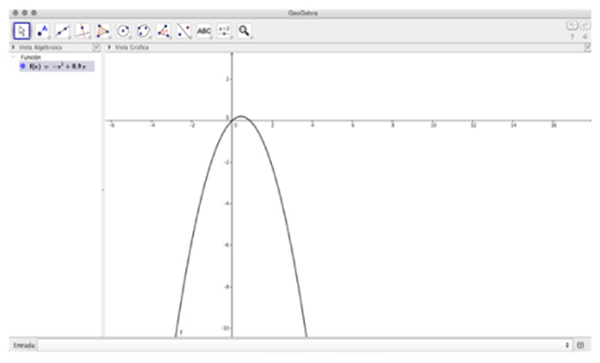Click the f label on the parabola
Image resolution: width=600 pixels, height=363 pixels.
[x=181, y=332]
